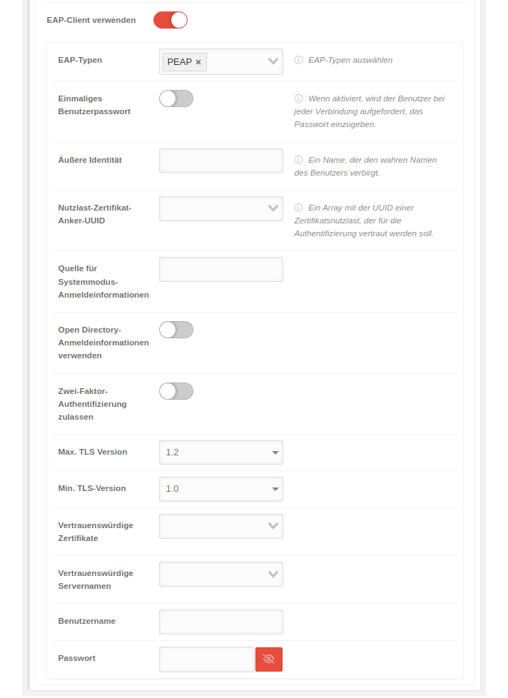Screen dimensions: 508x698
Task: Click info icon next to EAP-Typen hint
Action: tap(298, 60)
